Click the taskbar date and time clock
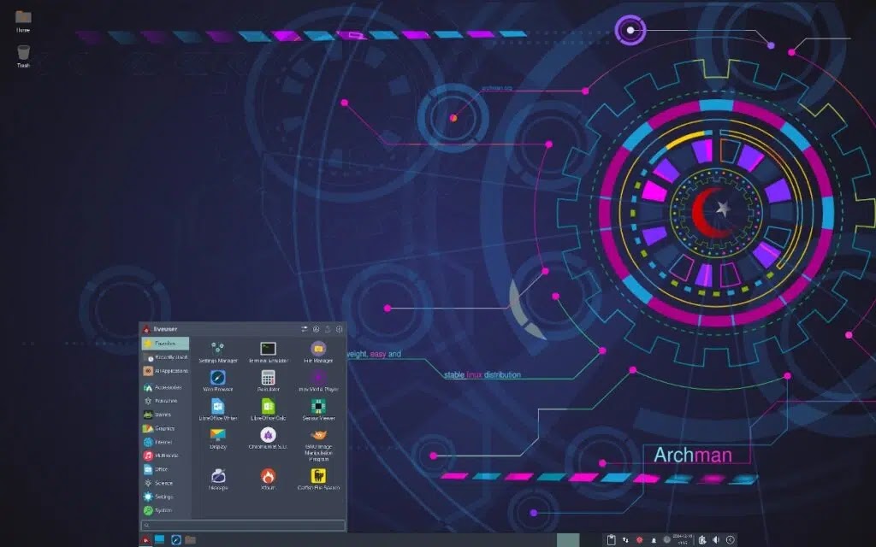This screenshot has width=876, height=547. pos(683,539)
